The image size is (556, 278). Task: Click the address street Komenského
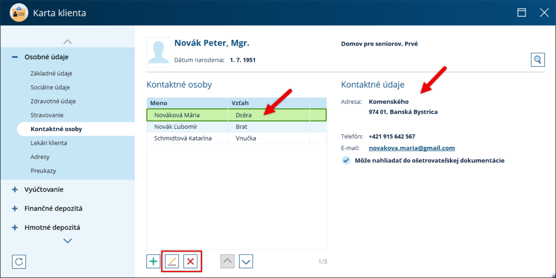point(389,102)
